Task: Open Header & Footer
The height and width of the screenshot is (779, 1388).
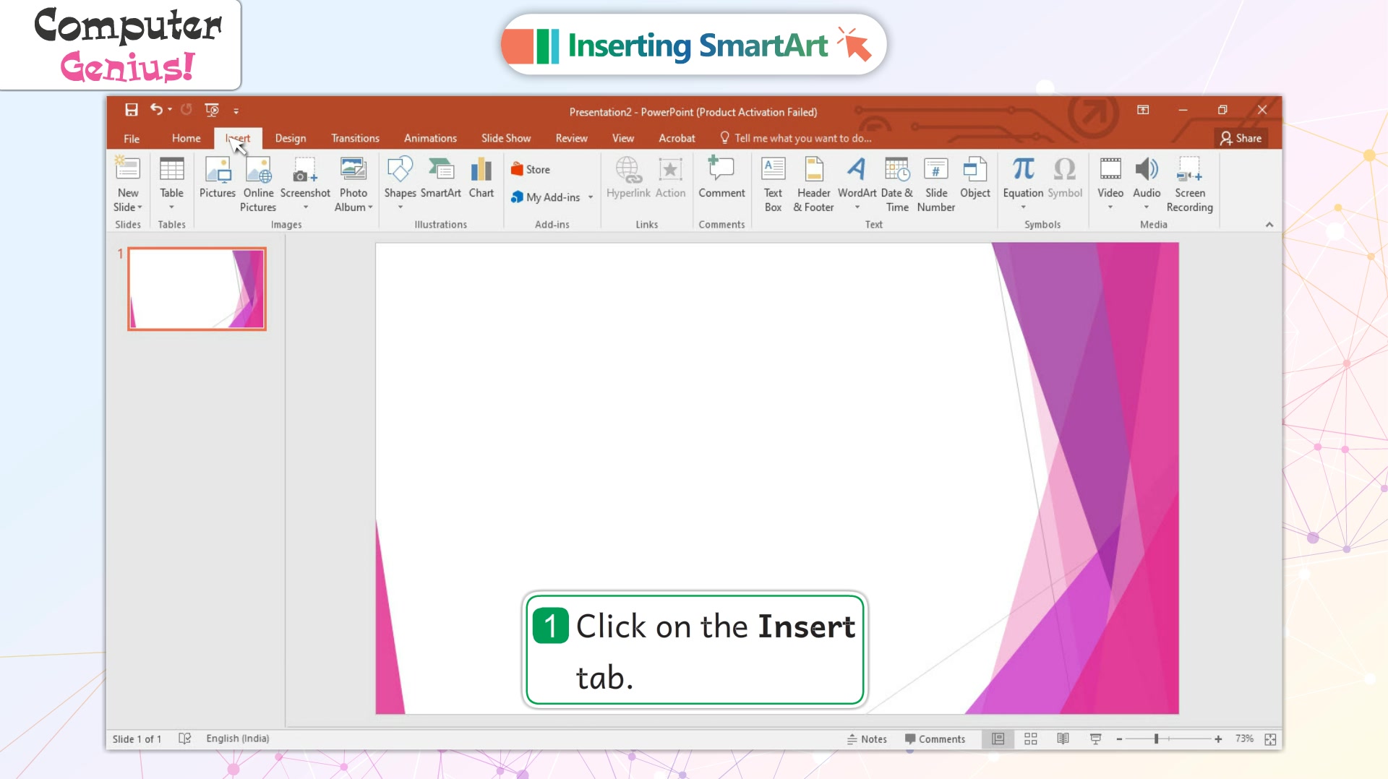Action: pyautogui.click(x=814, y=184)
